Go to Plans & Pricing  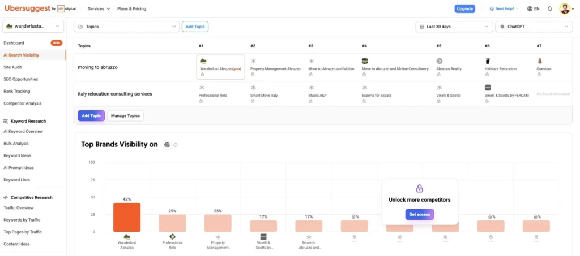point(131,9)
